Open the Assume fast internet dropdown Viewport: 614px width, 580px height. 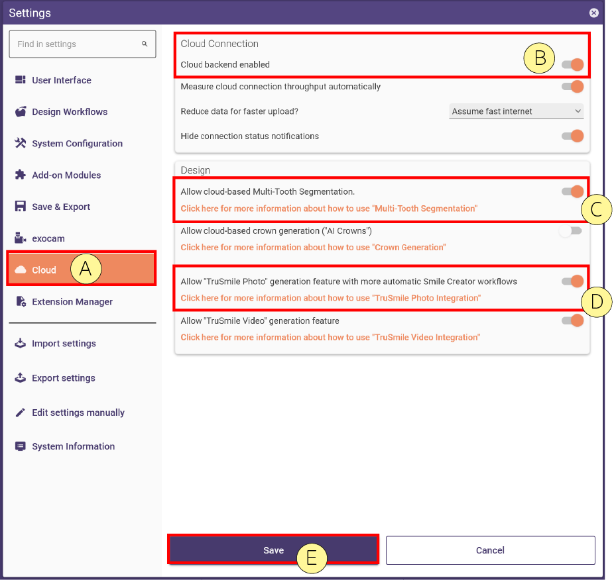516,111
